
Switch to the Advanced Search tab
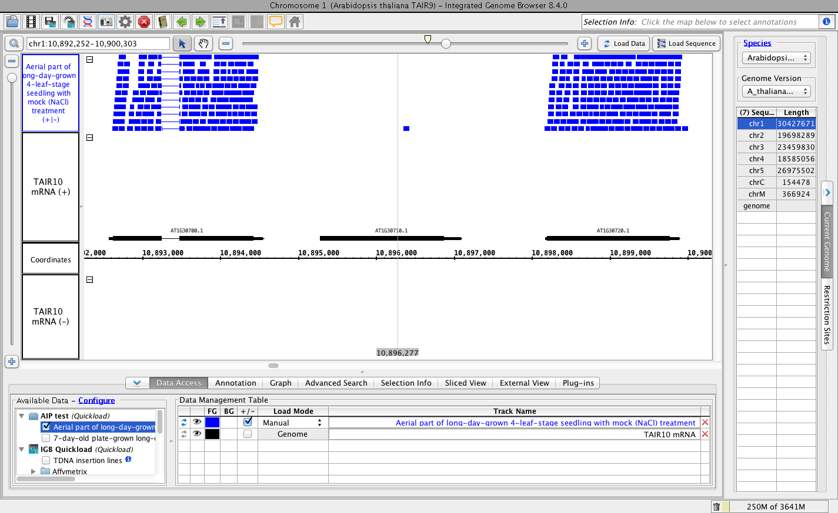pos(336,383)
